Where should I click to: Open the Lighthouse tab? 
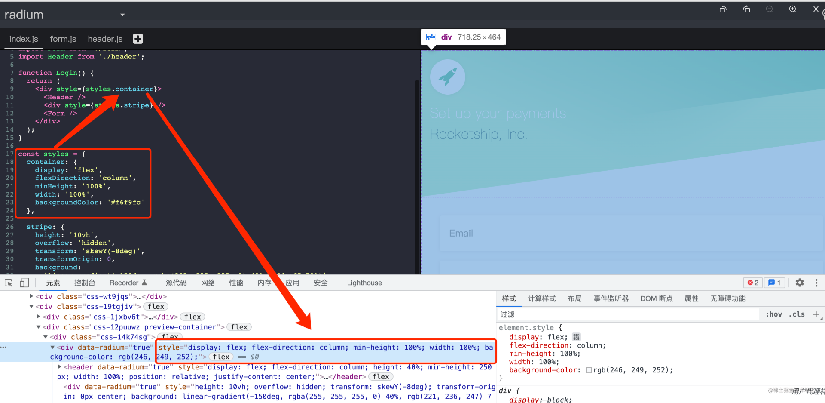[364, 283]
